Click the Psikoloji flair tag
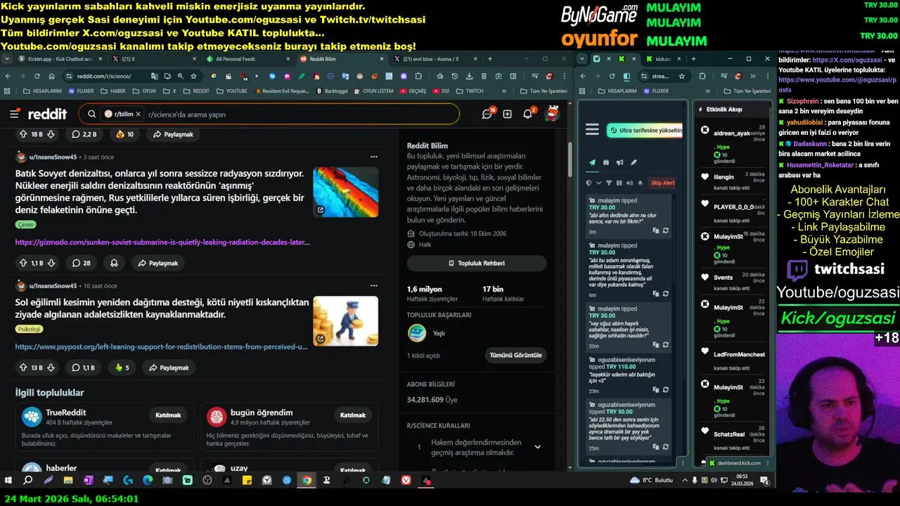This screenshot has height=506, width=900. 29,329
